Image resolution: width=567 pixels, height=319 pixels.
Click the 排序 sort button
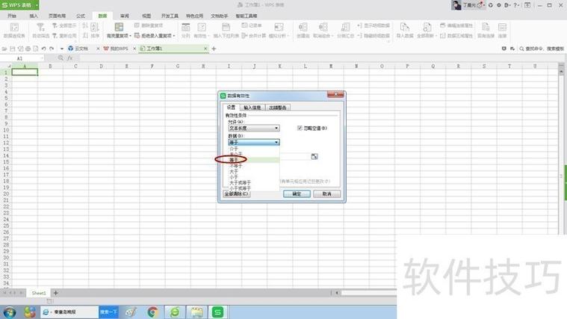coord(95,30)
